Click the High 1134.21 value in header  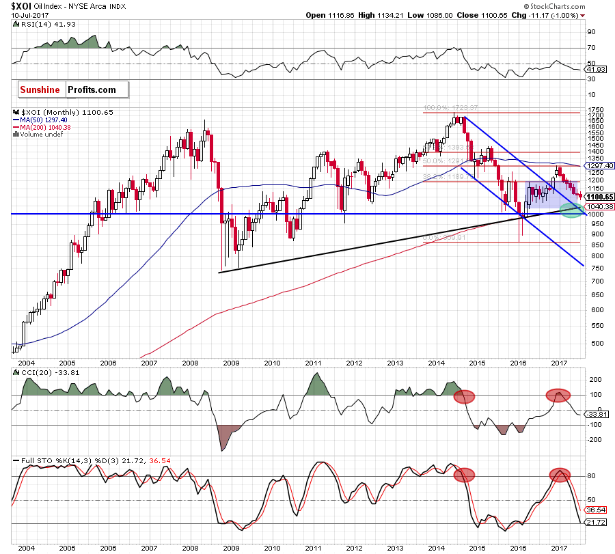[x=381, y=15]
